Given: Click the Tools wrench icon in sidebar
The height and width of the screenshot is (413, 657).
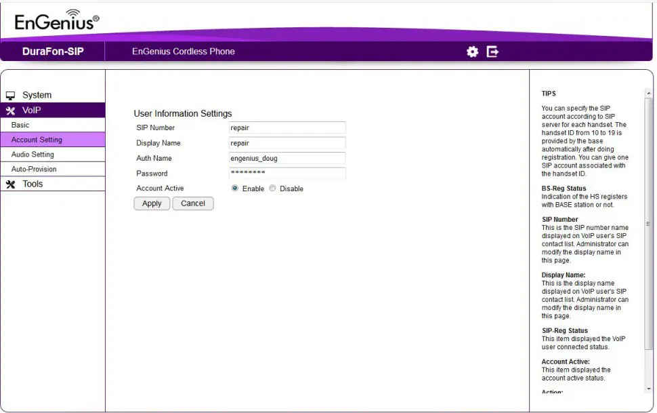Looking at the screenshot, I should click(x=12, y=183).
